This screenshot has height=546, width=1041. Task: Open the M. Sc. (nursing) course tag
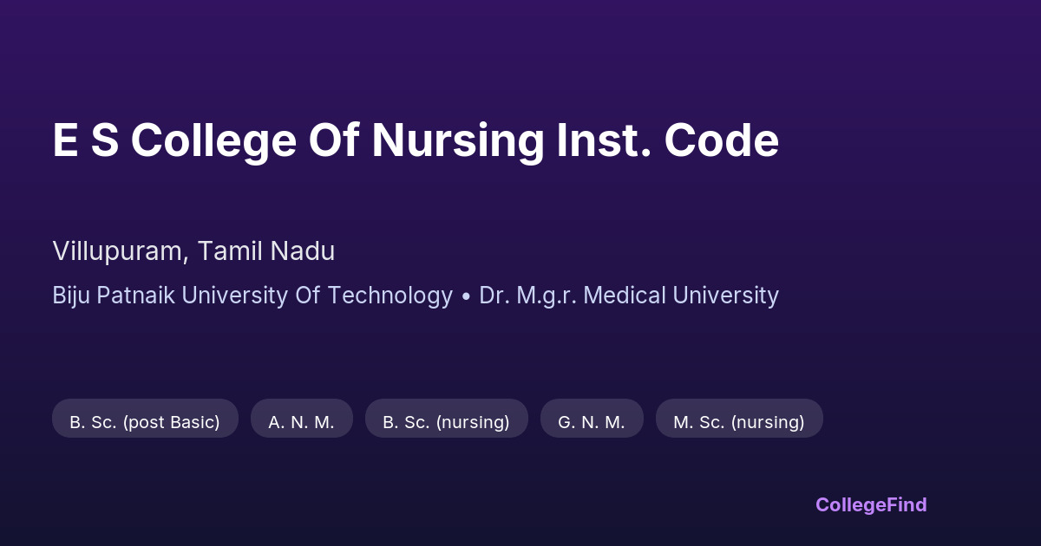(739, 422)
